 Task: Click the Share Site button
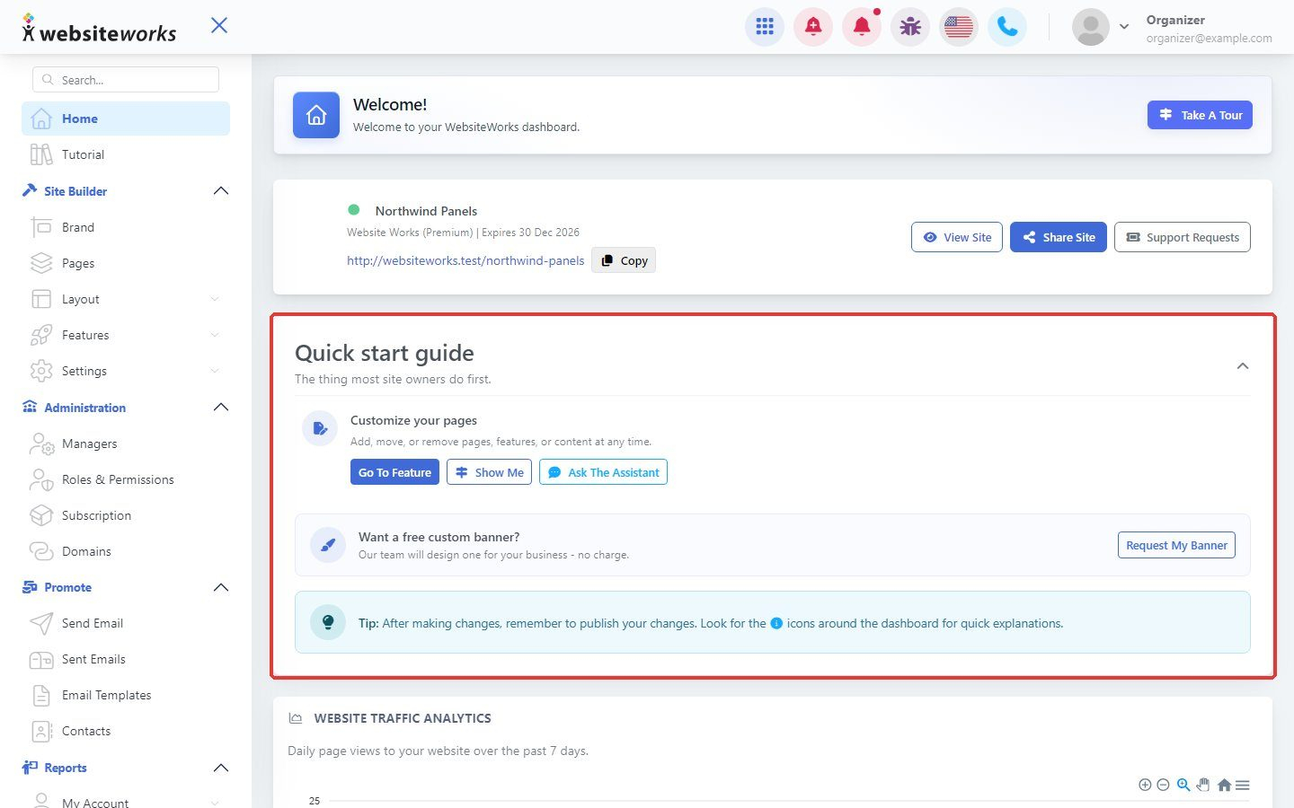click(1059, 237)
